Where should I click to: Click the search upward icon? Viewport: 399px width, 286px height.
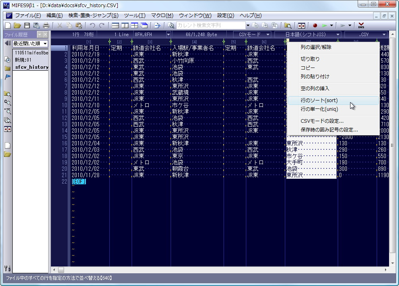[265, 25]
